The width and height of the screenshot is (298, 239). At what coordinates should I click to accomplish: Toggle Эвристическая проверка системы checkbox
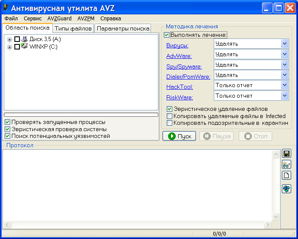[8, 129]
